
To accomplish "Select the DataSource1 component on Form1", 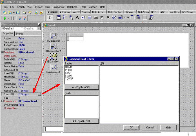I will [54, 67].
